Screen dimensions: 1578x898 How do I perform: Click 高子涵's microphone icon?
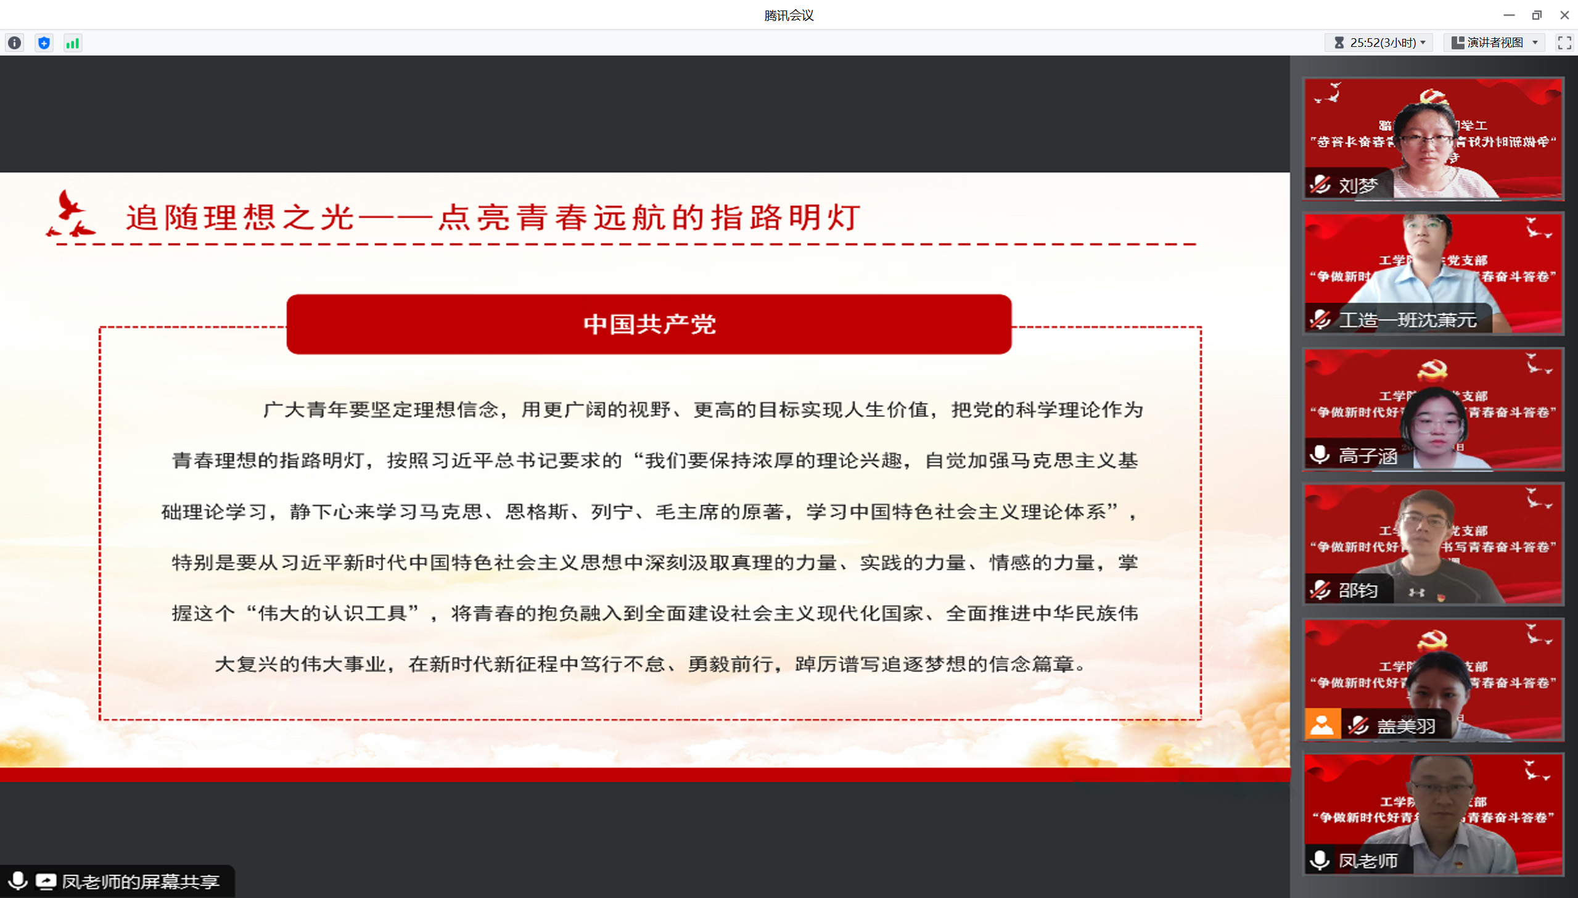1320,455
